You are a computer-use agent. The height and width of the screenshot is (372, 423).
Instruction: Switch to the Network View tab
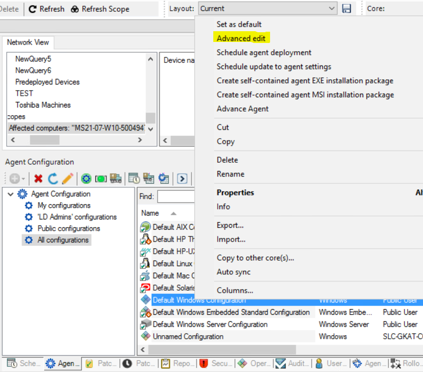tap(28, 42)
